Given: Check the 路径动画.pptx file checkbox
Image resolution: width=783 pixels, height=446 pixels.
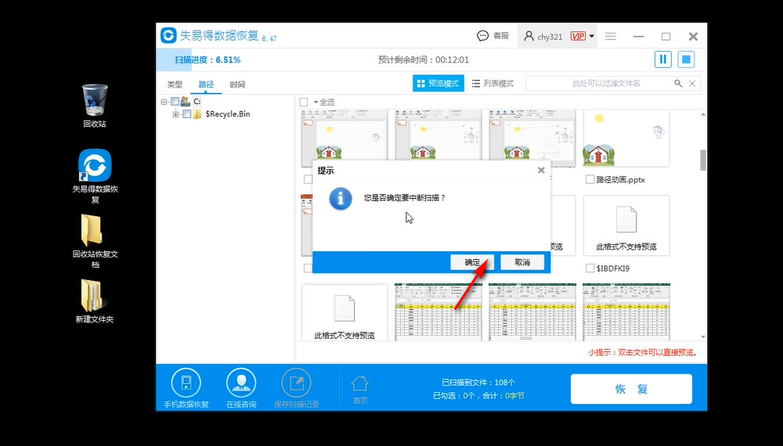Looking at the screenshot, I should [590, 179].
